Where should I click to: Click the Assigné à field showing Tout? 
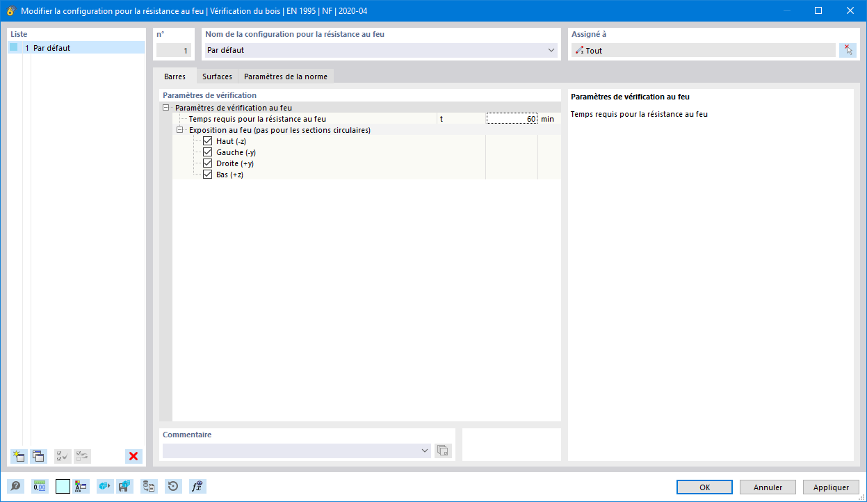704,50
